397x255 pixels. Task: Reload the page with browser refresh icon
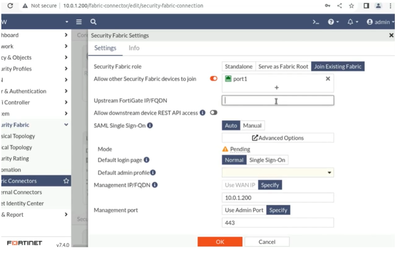pos(10,6)
